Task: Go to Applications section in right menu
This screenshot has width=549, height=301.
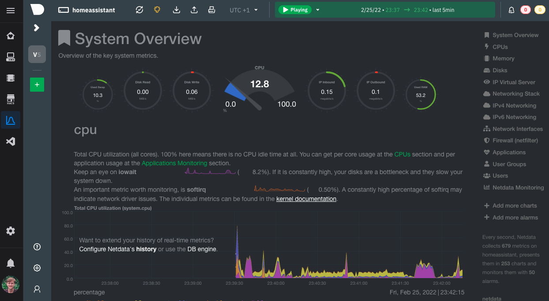Action: pyautogui.click(x=504, y=152)
